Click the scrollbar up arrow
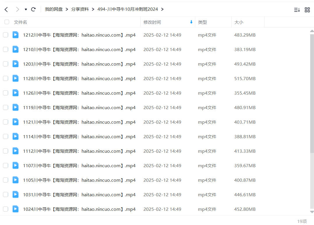This screenshot has width=314, height=225. pyautogui.click(x=312, y=31)
